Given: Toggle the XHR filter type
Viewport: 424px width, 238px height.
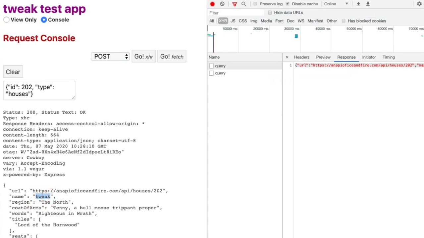Looking at the screenshot, I should [223, 21].
